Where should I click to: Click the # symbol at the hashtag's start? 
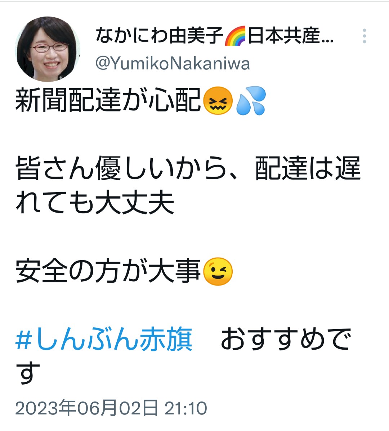click(23, 340)
